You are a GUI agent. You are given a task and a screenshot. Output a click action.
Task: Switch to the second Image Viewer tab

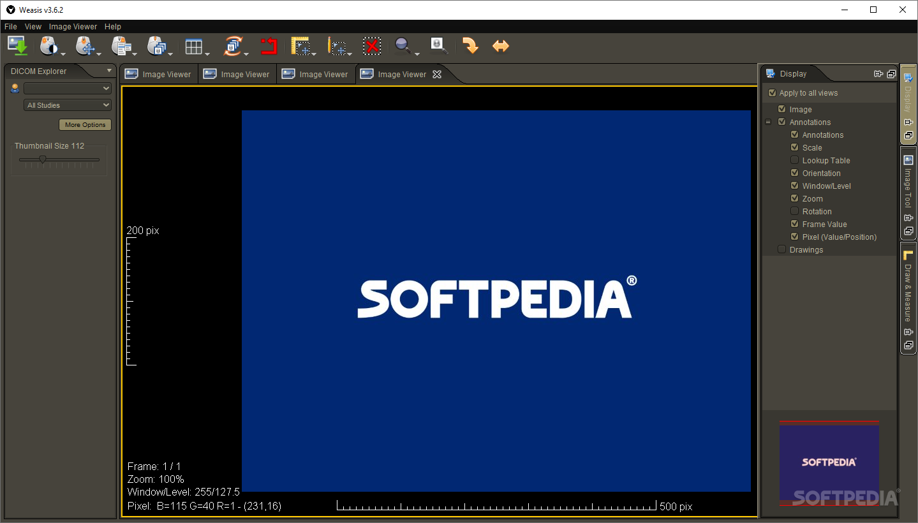237,74
